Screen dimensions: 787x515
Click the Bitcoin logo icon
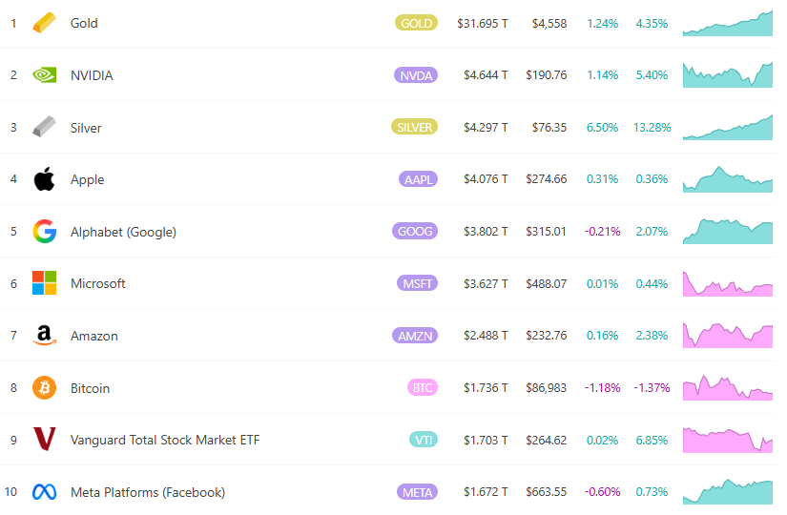point(44,388)
